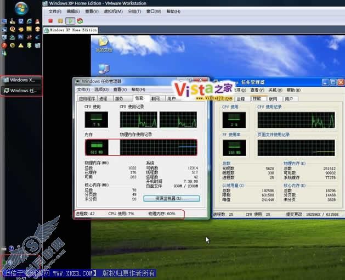The width and height of the screenshot is (345, 280).
Task: Click the Vista 内存 gauge showing 615 MB
Action: 97,147
